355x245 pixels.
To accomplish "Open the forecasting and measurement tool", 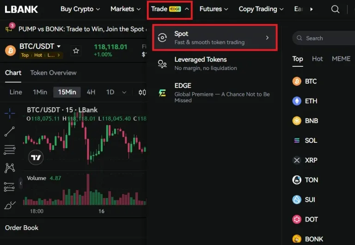I will coord(10,187).
